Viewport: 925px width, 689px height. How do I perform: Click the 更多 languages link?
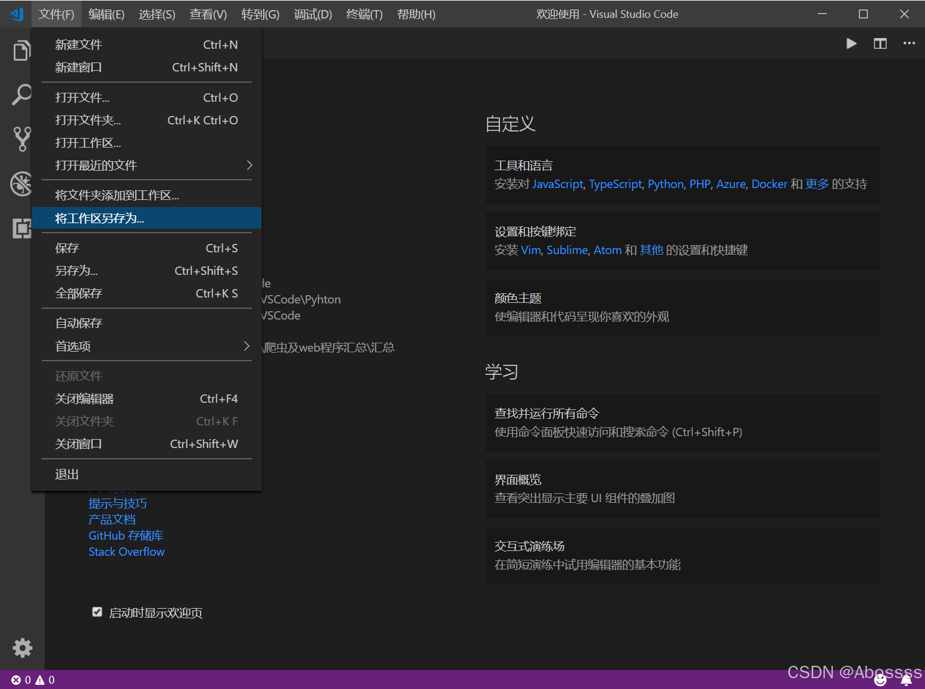(817, 184)
